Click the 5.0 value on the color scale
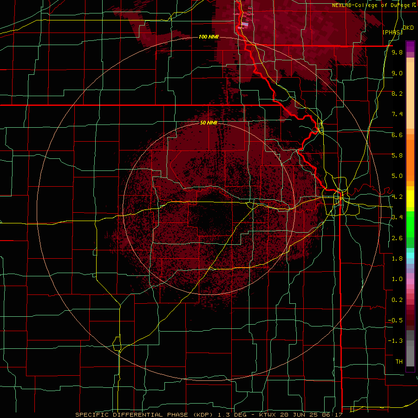The width and height of the screenshot is (418, 418). point(397,176)
